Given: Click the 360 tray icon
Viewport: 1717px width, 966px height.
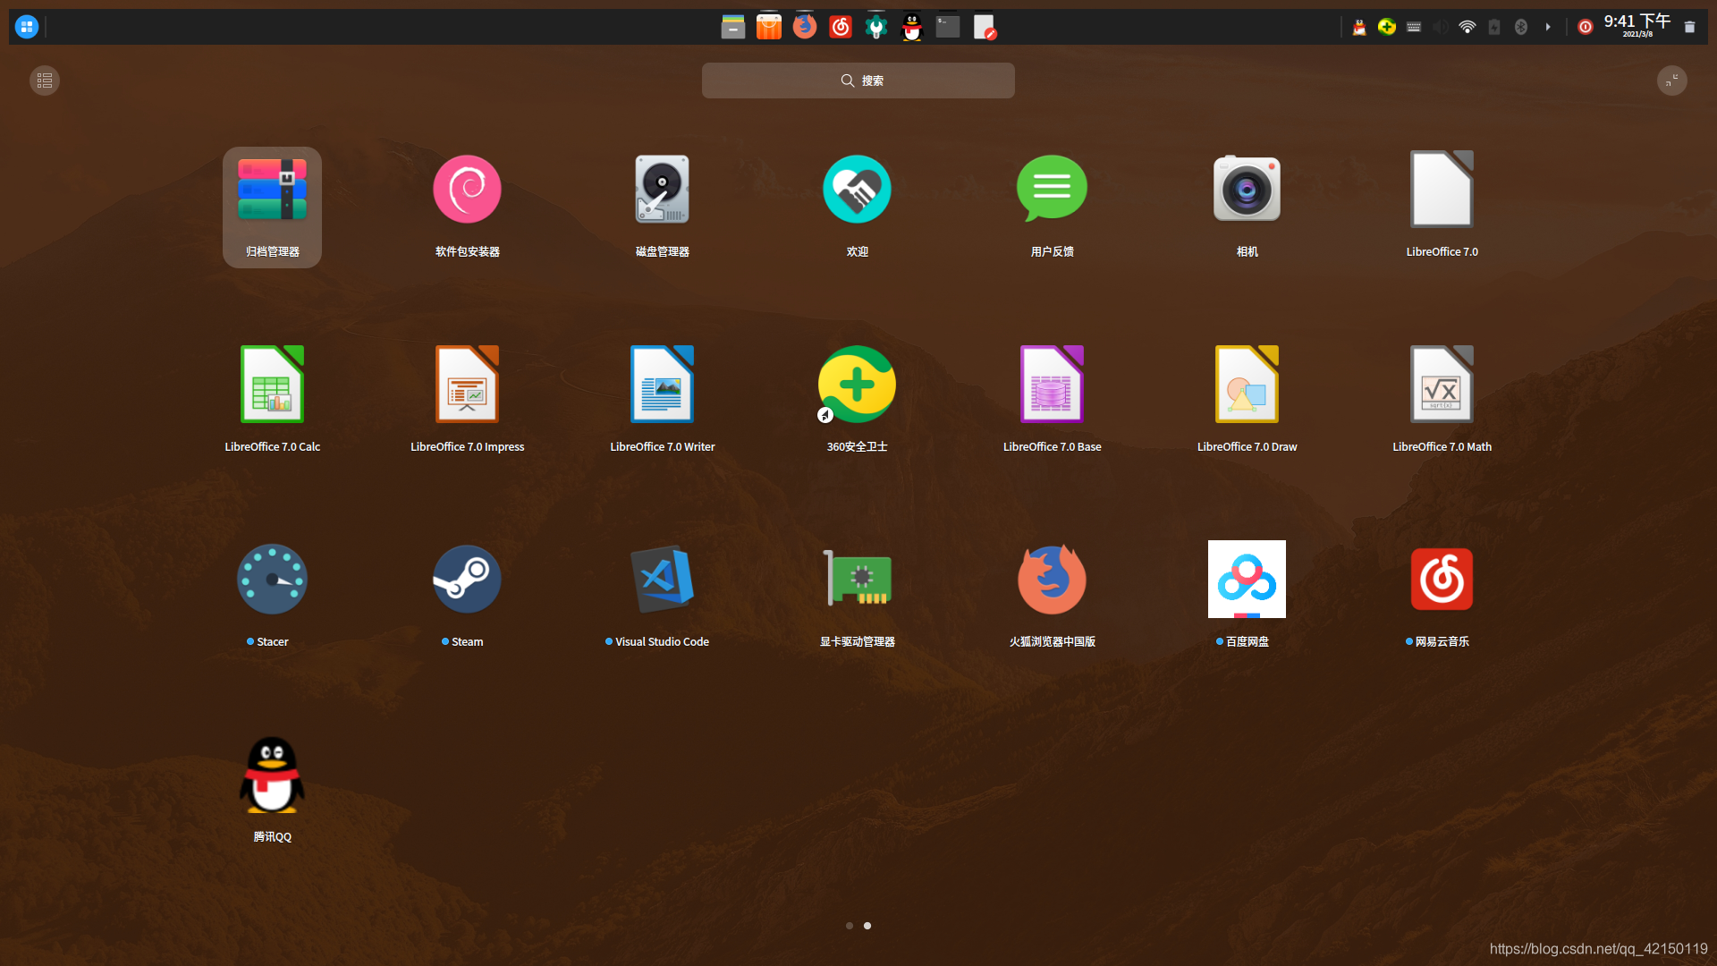Looking at the screenshot, I should 1387,27.
